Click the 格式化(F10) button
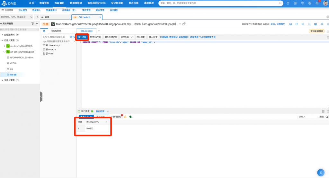The height and width of the screenshot is (178, 329). tap(95, 37)
